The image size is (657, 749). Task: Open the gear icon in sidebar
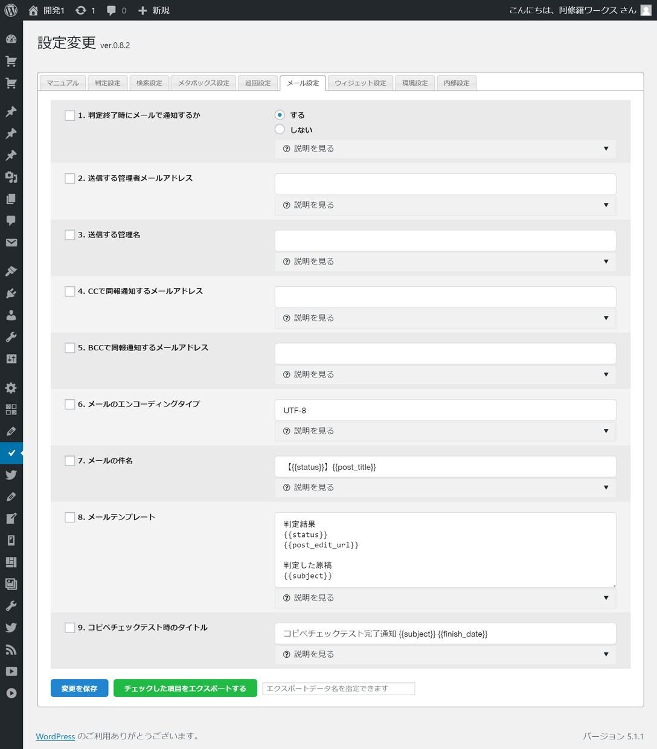(x=11, y=388)
